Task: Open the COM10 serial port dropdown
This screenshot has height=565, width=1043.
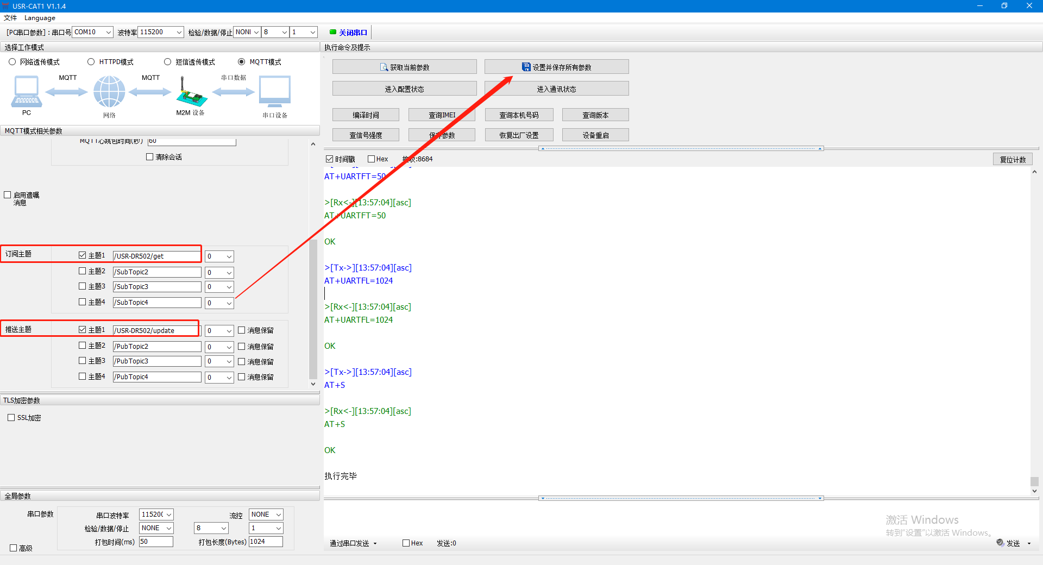Action: point(108,32)
